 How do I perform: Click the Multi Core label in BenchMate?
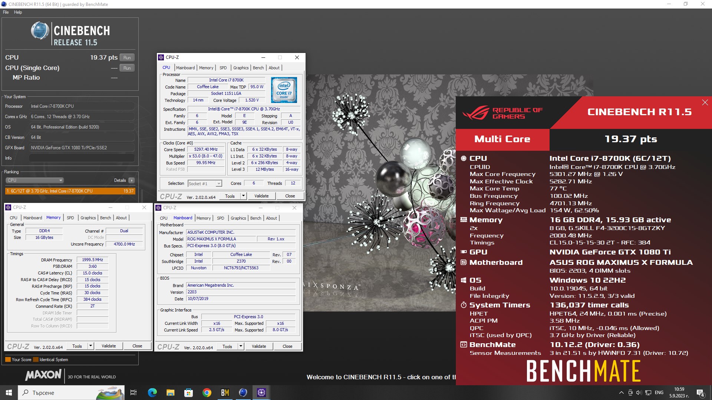point(502,139)
